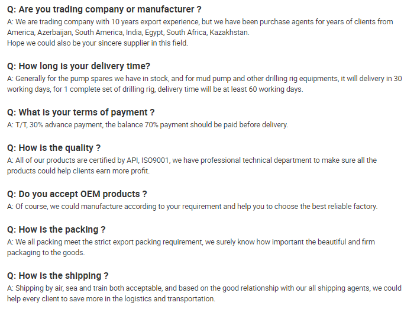417x309 pixels.
Task: Click the "Do you accept OEM products" question
Action: [x=77, y=194]
